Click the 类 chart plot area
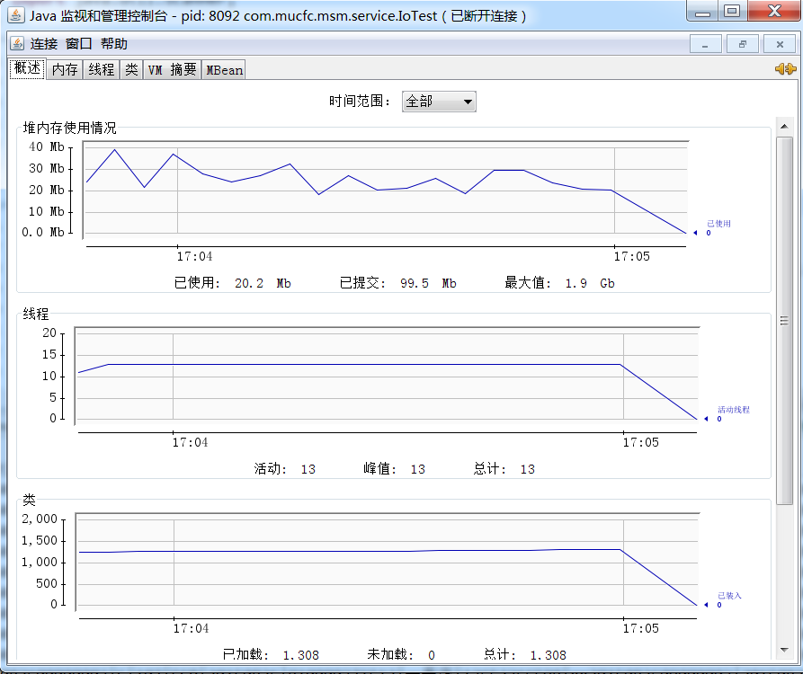803x674 pixels. pos(388,562)
